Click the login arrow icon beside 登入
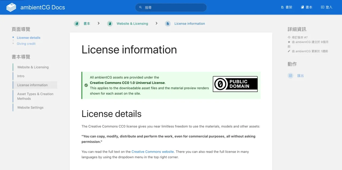 click(x=322, y=7)
